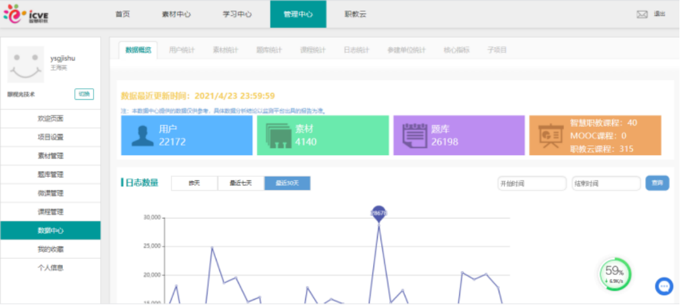Click the MOOC课程: 0 text
The width and height of the screenshot is (680, 306).
(x=598, y=136)
